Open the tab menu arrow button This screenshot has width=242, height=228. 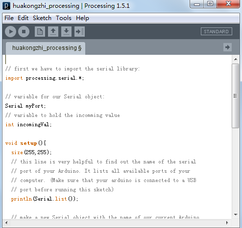coord(227,47)
